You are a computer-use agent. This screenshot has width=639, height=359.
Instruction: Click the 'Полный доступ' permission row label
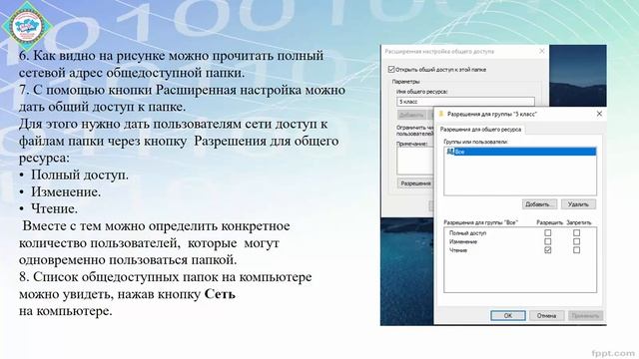[467, 233]
